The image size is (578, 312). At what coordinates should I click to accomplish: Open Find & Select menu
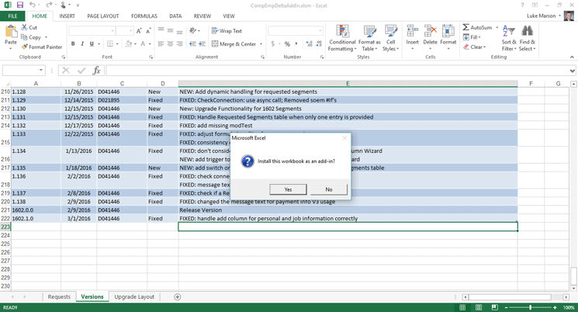click(x=527, y=38)
